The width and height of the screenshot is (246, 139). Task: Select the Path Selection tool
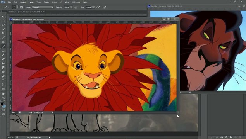pyautogui.click(x=3, y=85)
